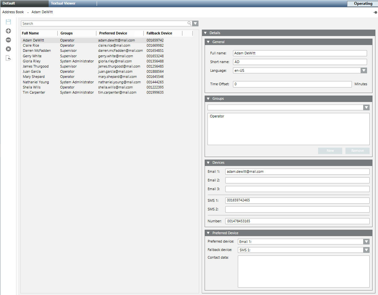Collapse the Devices section

(x=208, y=163)
